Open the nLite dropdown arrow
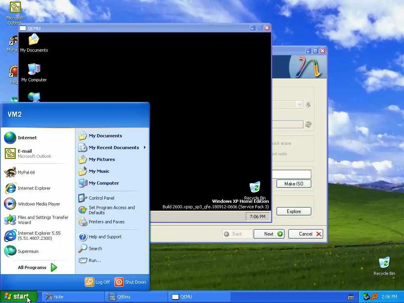 pyautogui.click(x=299, y=104)
